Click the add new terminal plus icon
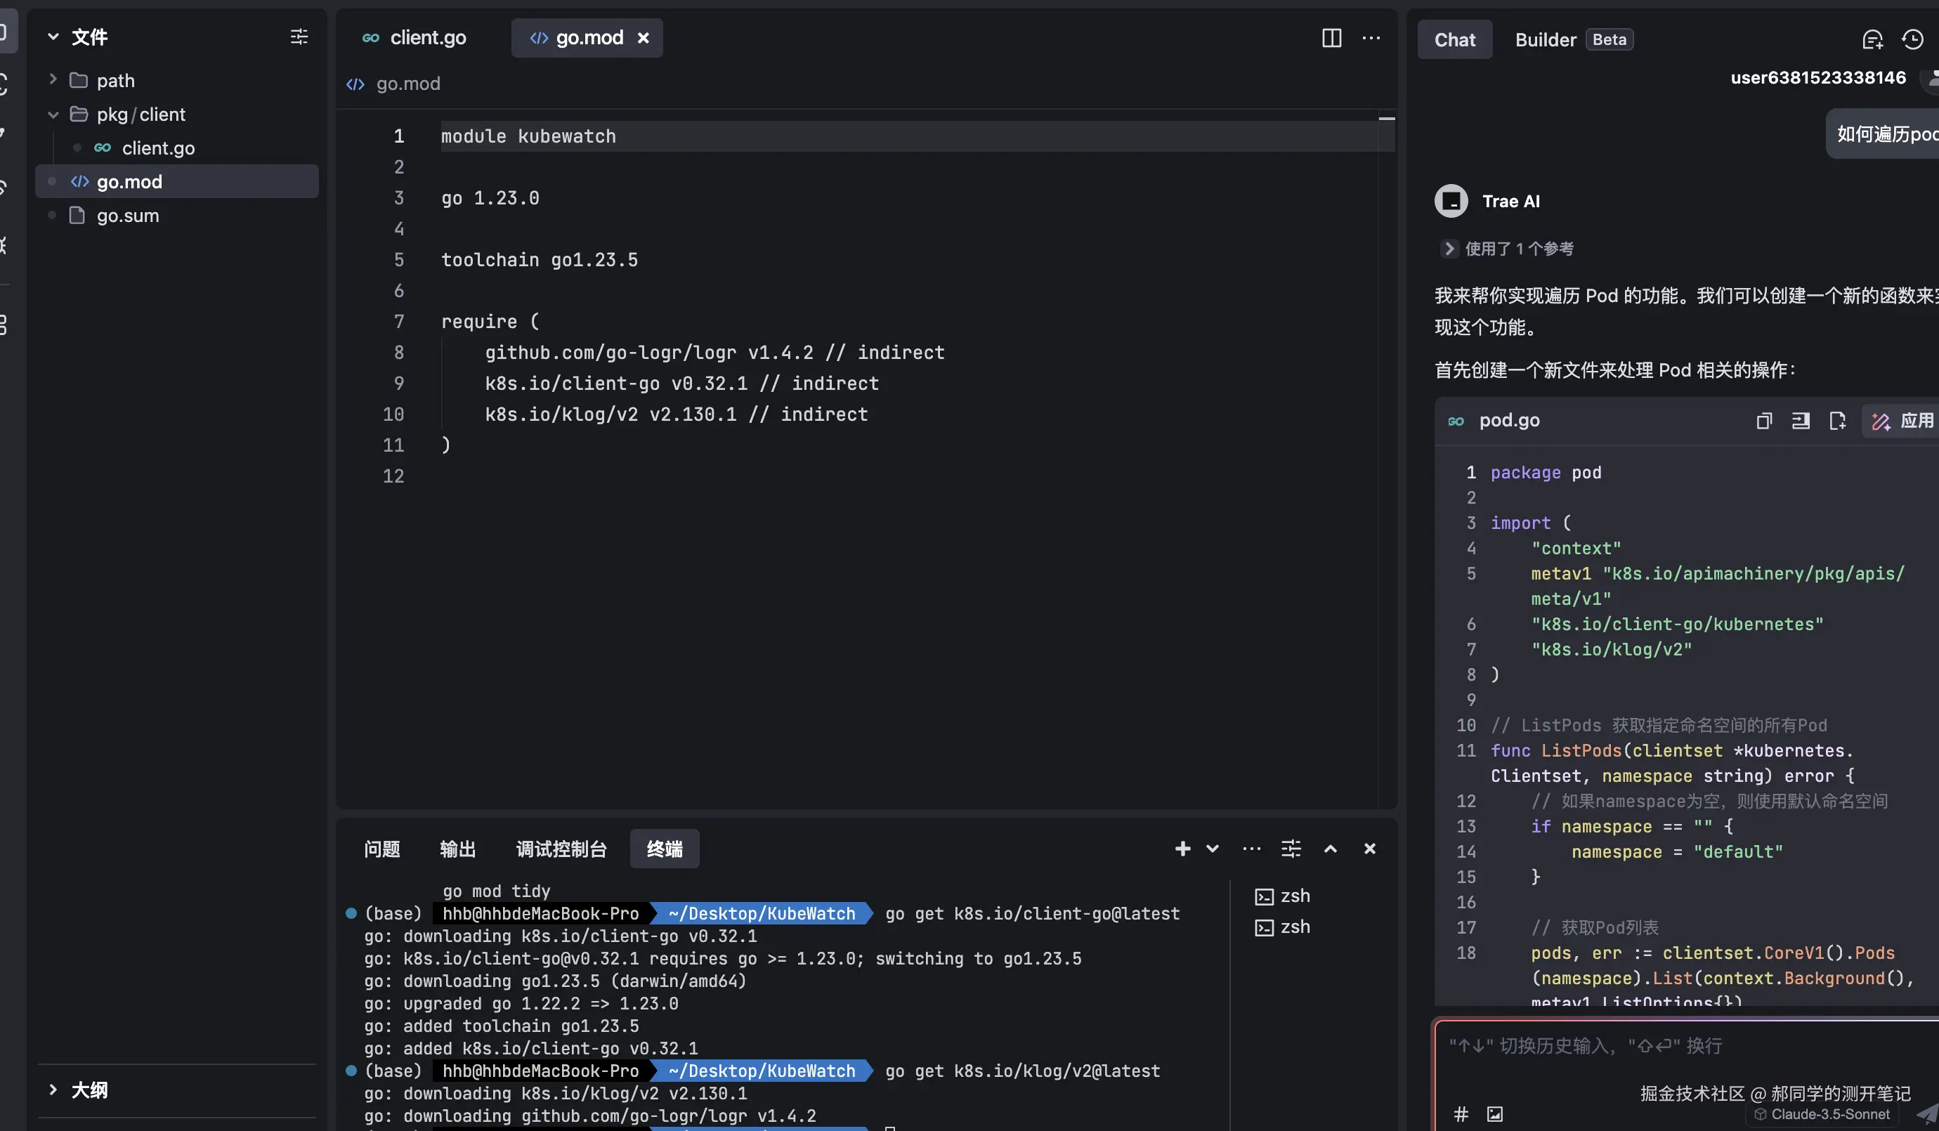The height and width of the screenshot is (1131, 1939). coord(1182,849)
